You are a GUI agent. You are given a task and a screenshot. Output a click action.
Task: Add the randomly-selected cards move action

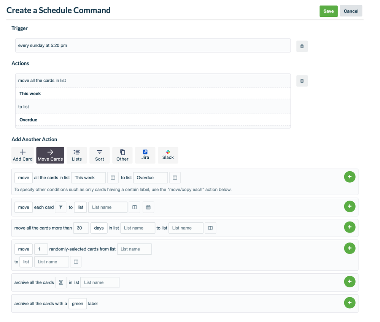click(x=350, y=248)
